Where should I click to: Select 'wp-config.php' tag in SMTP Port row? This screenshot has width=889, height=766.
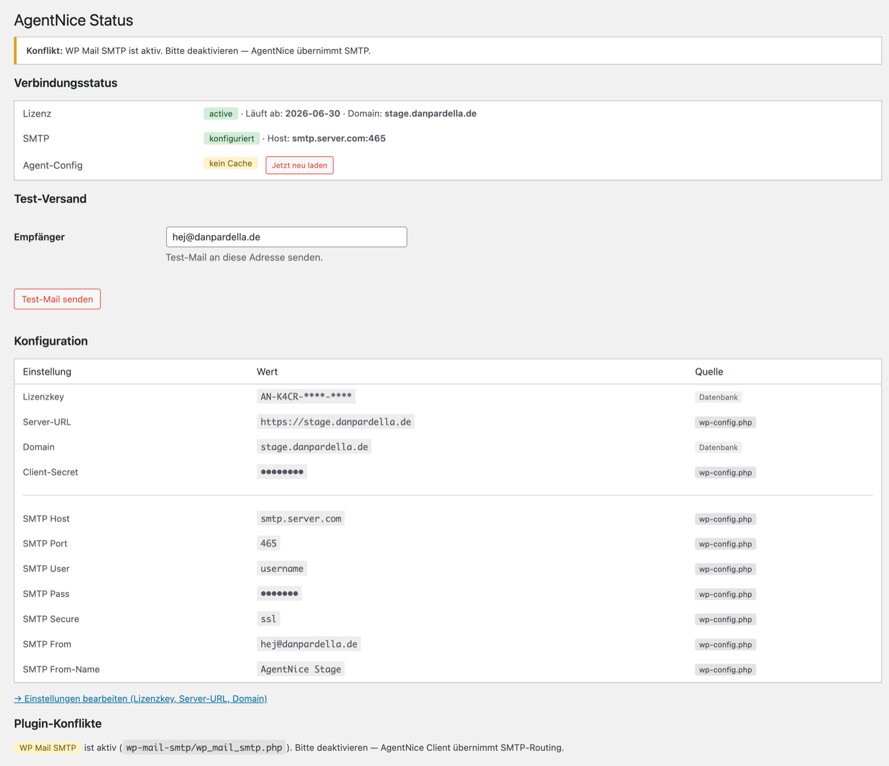click(725, 544)
